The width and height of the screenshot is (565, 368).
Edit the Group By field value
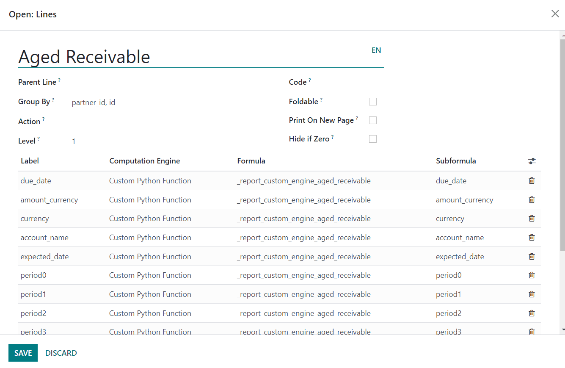169,102
